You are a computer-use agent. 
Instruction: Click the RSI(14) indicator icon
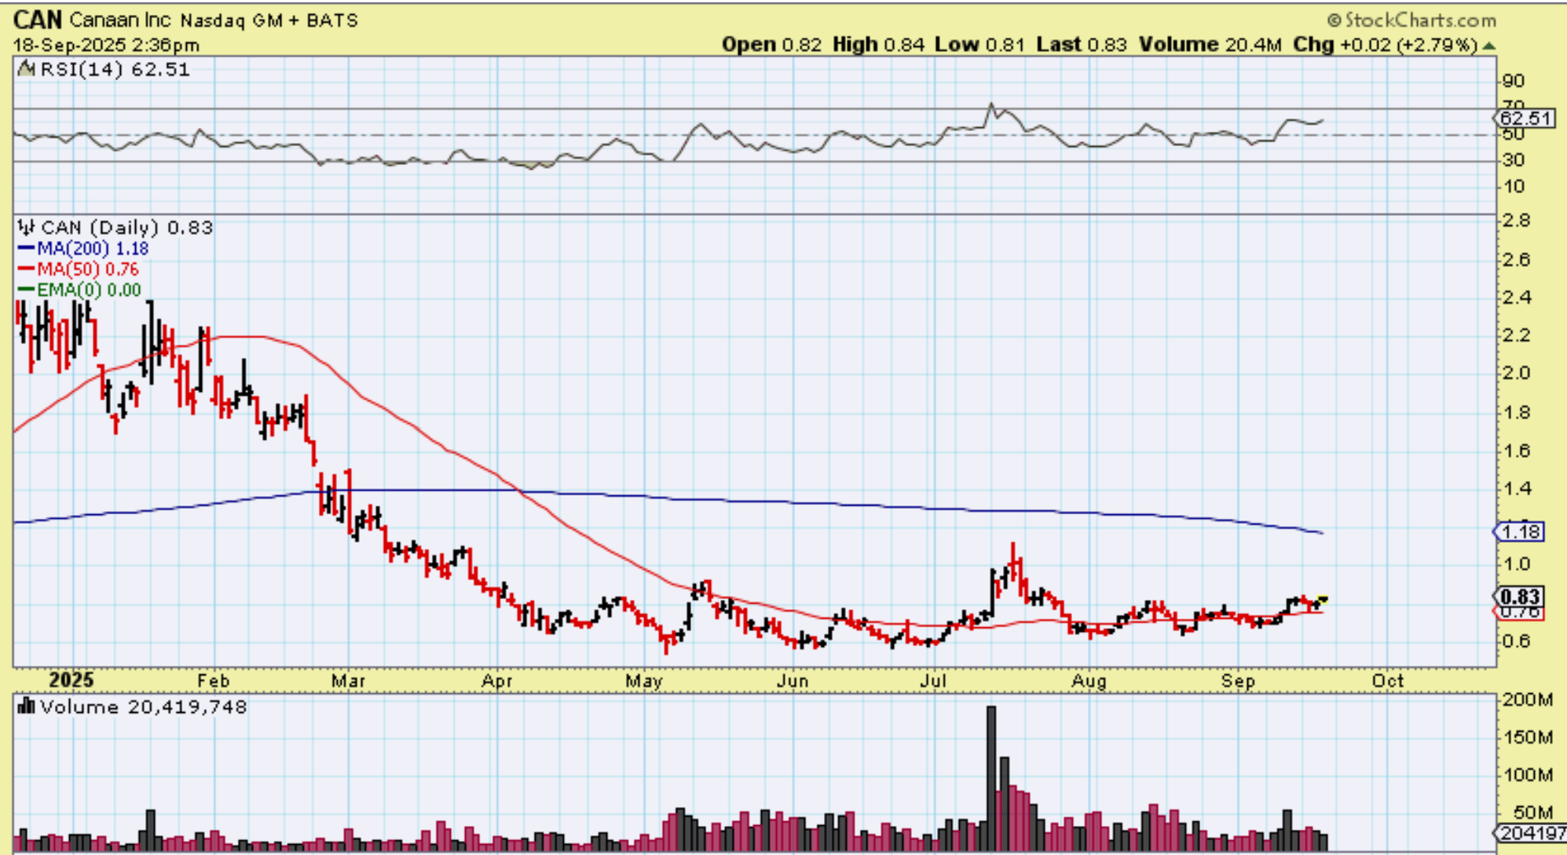[x=26, y=69]
